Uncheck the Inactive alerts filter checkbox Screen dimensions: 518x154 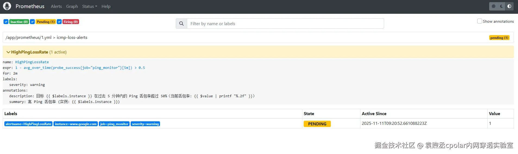6,22
